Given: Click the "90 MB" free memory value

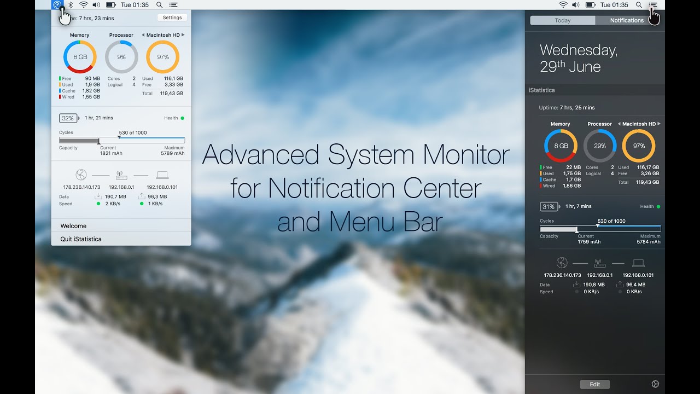Looking at the screenshot, I should [x=92, y=79].
